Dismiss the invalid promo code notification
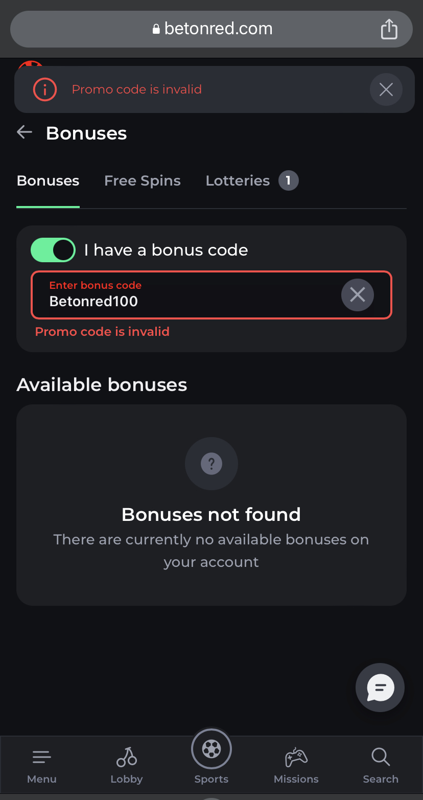The height and width of the screenshot is (800, 423). pyautogui.click(x=386, y=89)
